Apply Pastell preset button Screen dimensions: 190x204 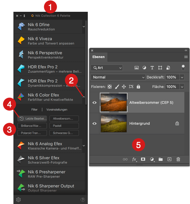pyautogui.click(x=64, y=126)
